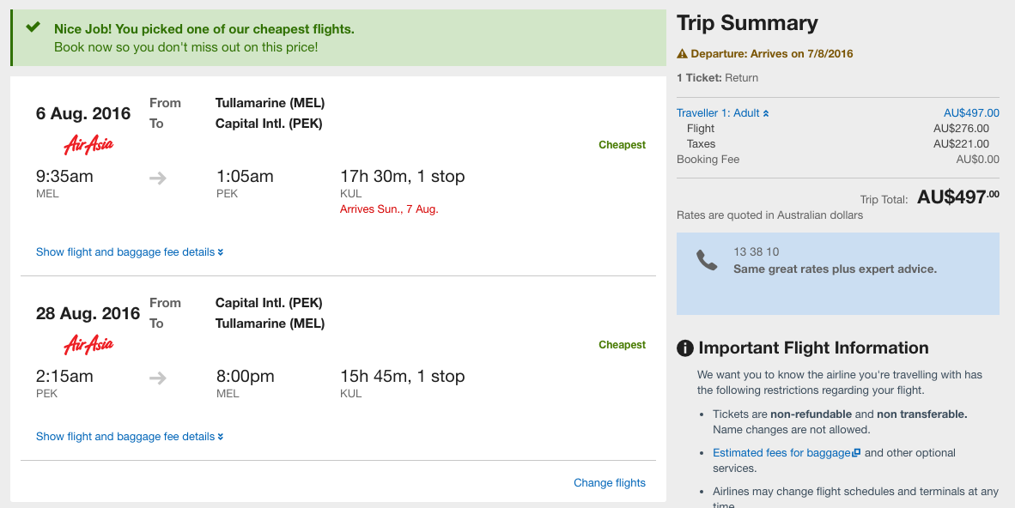Click the AirAsia logo on return flight
The width and height of the screenshot is (1015, 508).
tap(88, 344)
